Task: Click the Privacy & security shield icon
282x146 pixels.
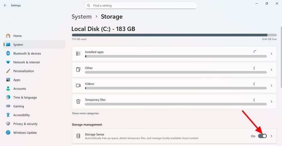Action: point(8,123)
